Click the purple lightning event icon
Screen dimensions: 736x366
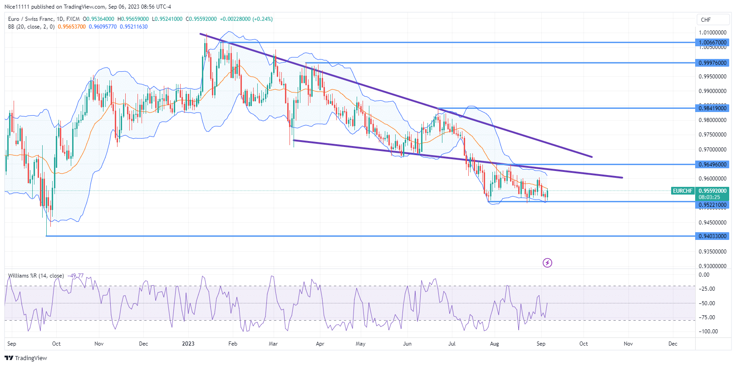coord(547,263)
